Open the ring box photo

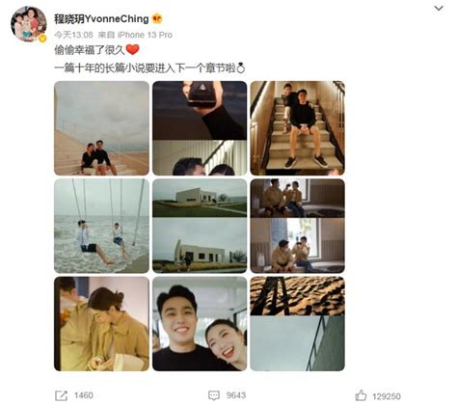point(200,128)
